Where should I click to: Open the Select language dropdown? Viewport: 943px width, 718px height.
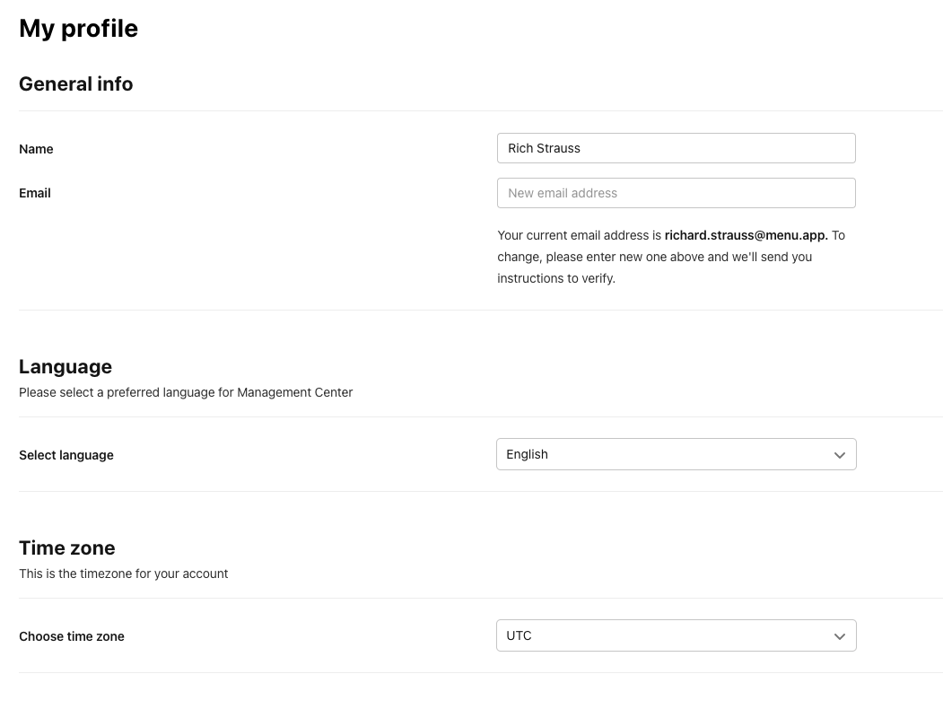(676, 454)
